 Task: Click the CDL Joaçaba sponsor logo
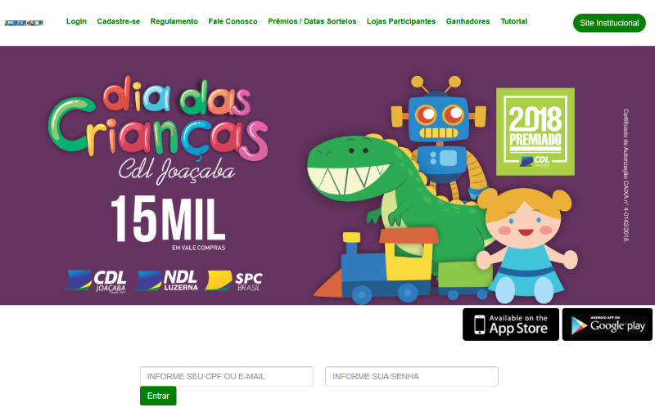96,281
